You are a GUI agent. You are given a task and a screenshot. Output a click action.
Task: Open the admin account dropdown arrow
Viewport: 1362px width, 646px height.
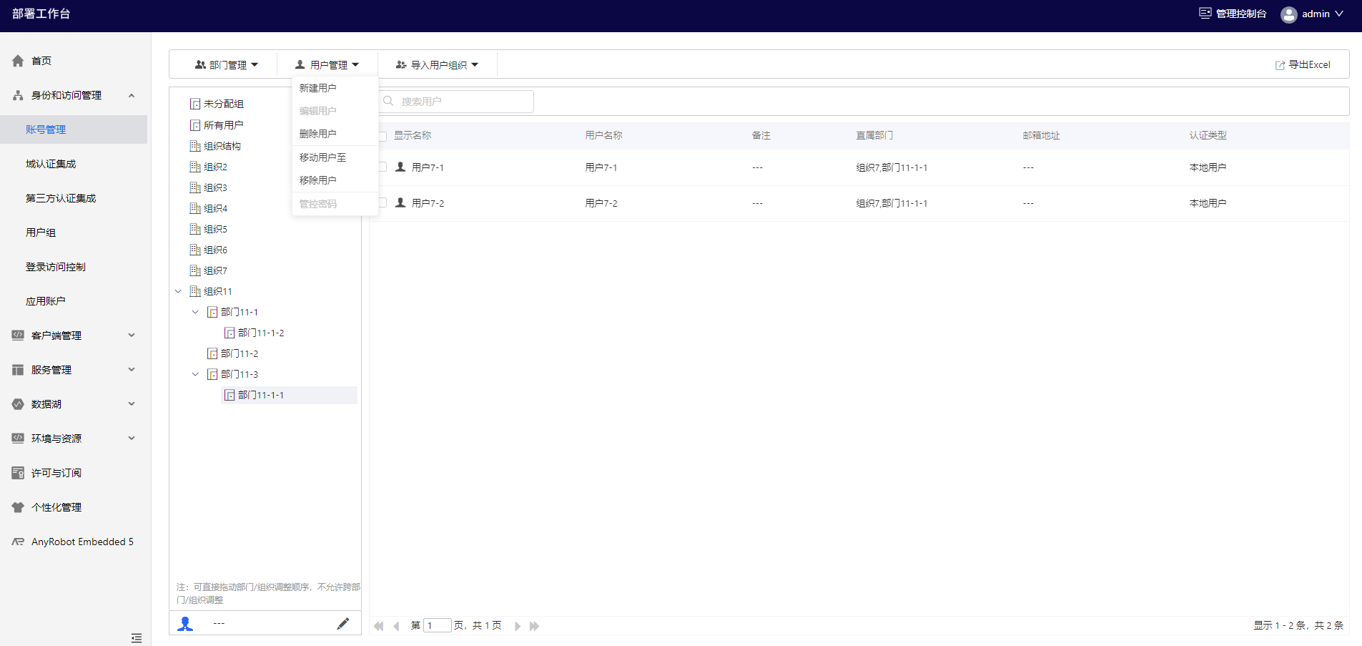1339,14
